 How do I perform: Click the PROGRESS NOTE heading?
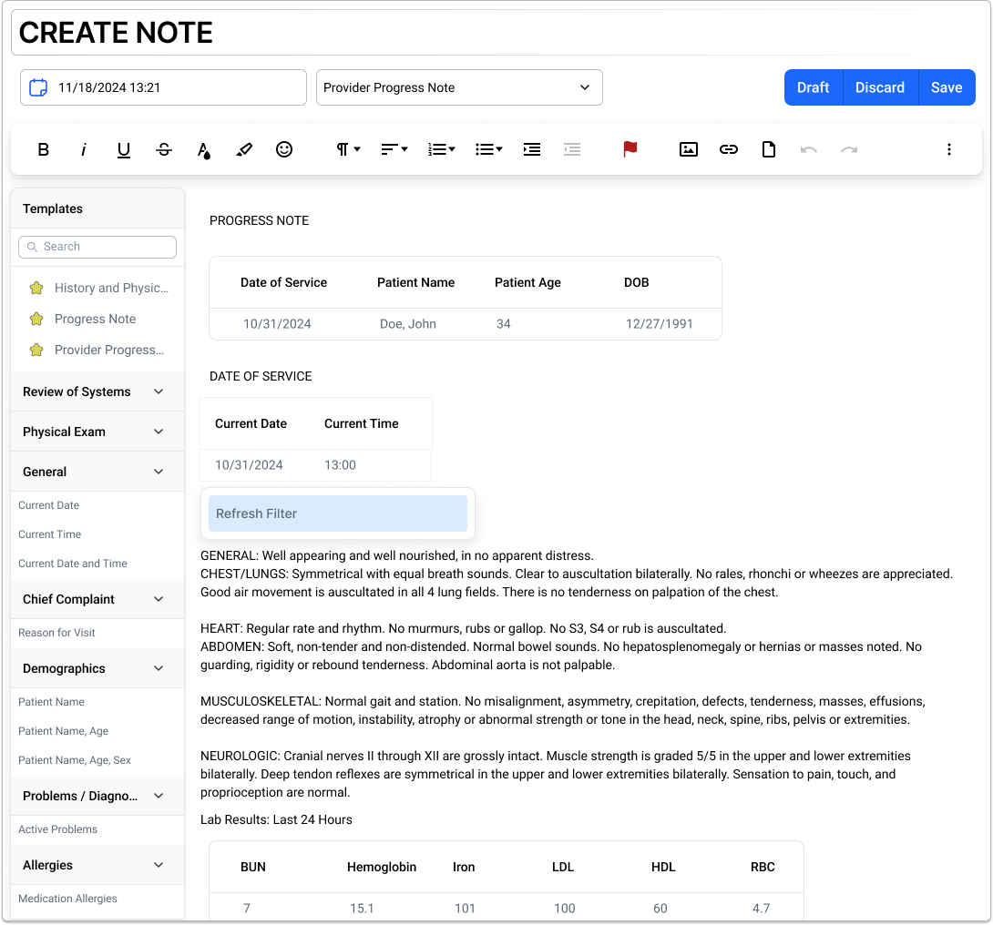259,221
